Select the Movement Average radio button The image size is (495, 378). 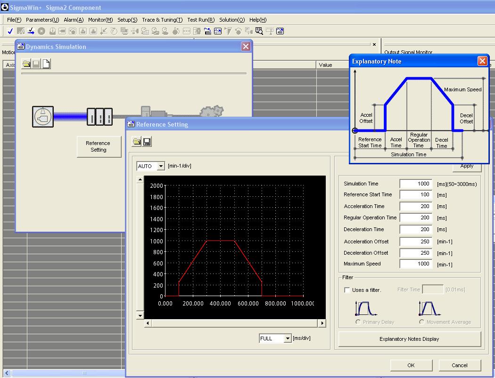[421, 322]
